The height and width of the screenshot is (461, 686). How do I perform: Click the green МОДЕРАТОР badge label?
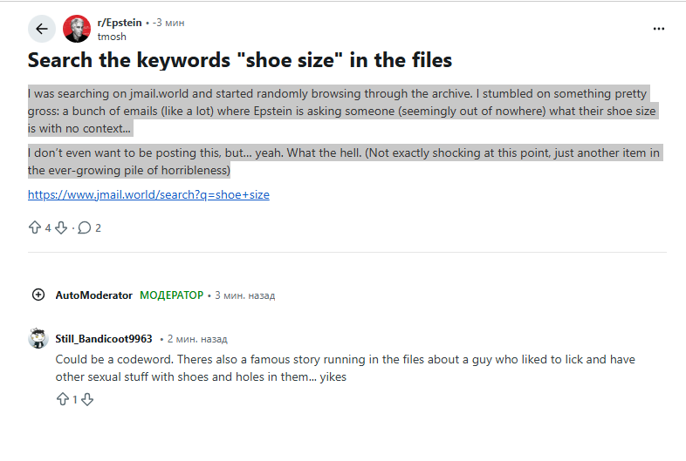[171, 295]
